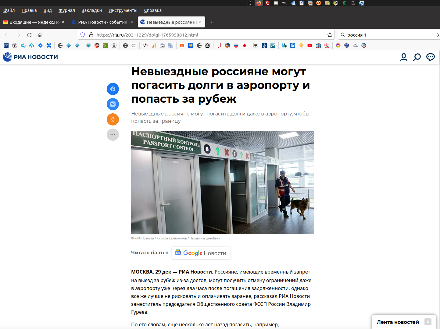Click the Google Новости button

coord(201,253)
